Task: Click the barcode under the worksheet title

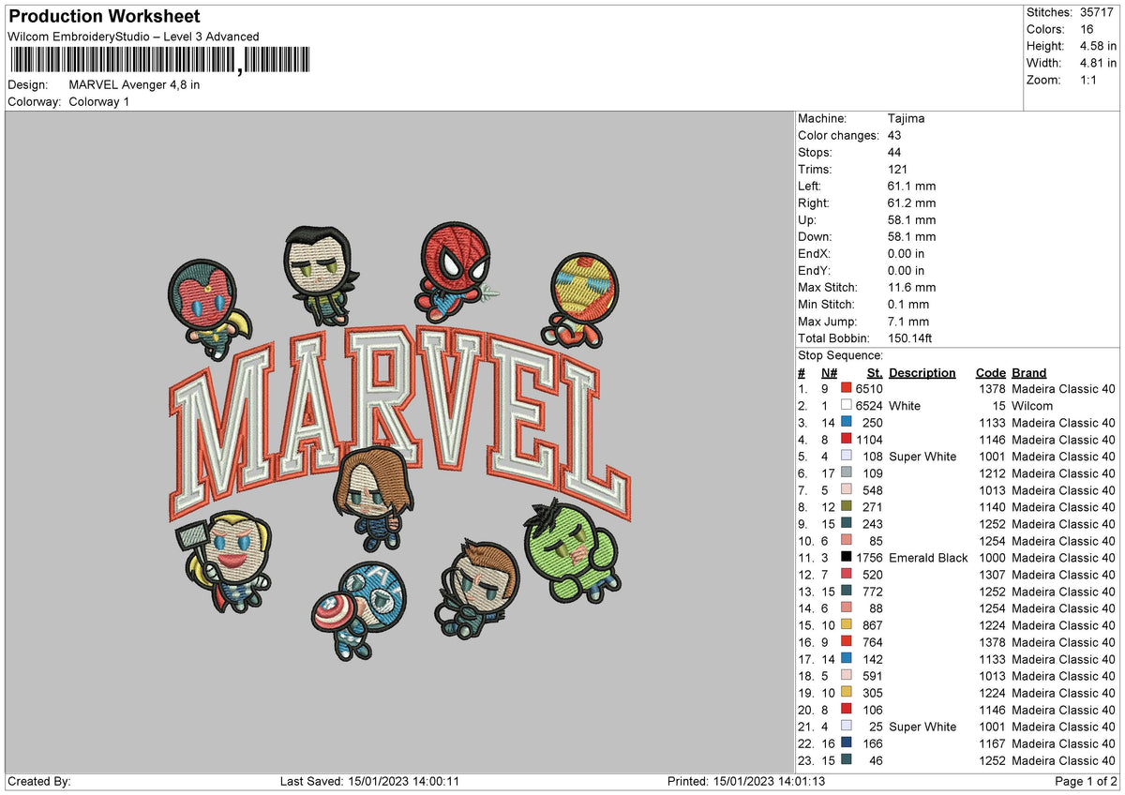Action: [x=158, y=62]
